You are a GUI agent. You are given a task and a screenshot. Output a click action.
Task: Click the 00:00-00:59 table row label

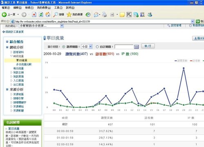coord(65,131)
